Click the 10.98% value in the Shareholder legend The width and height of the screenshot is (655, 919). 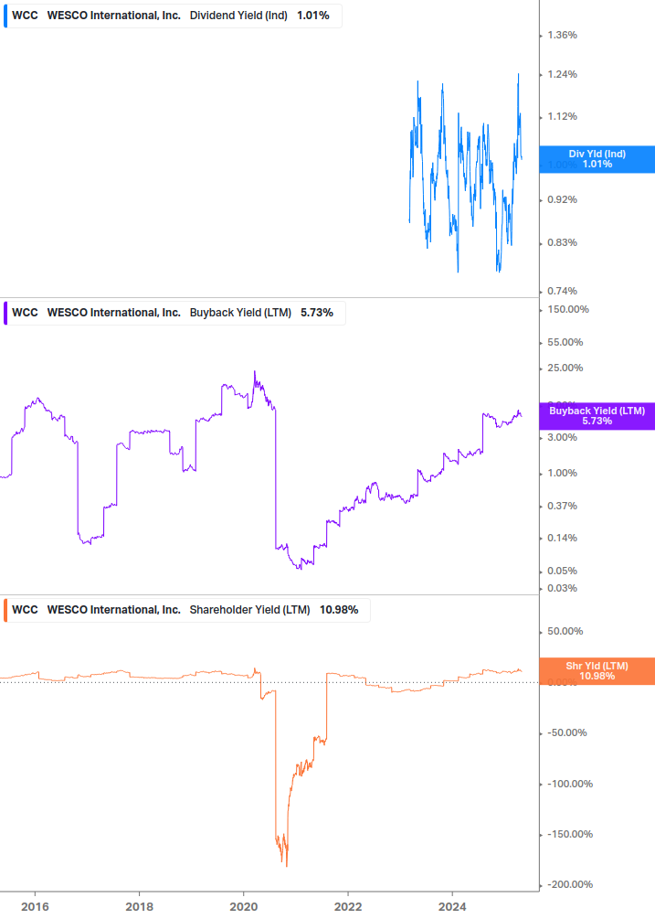pos(339,610)
